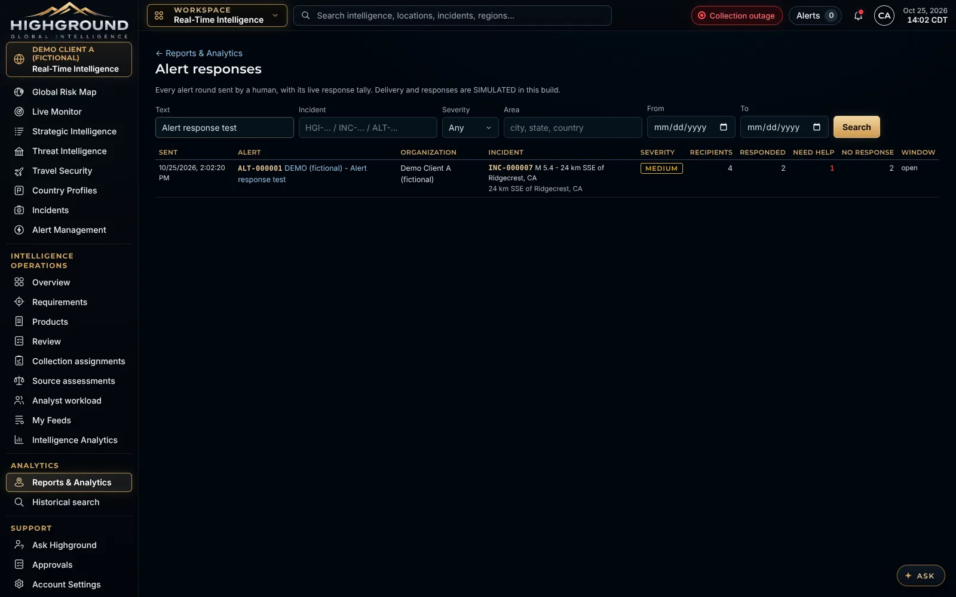
Task: Click the Area city, state, country field
Action: (x=573, y=128)
